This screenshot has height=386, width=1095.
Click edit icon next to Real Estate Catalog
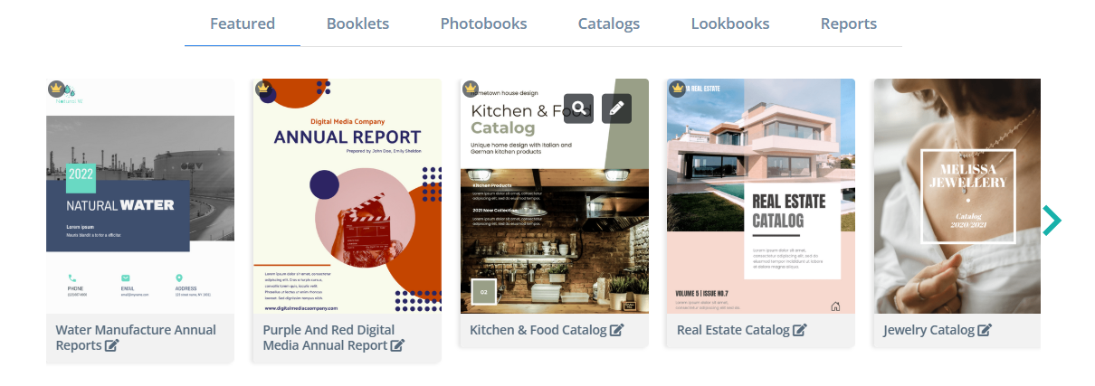click(x=799, y=330)
